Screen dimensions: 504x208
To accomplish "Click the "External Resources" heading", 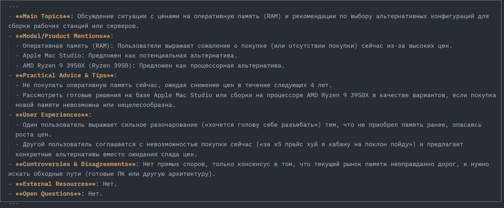I will [x=55, y=184].
